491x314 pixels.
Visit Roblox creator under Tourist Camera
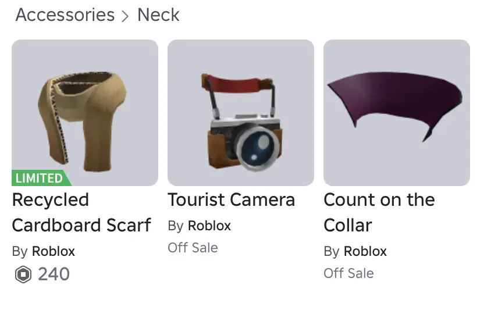pyautogui.click(x=209, y=226)
